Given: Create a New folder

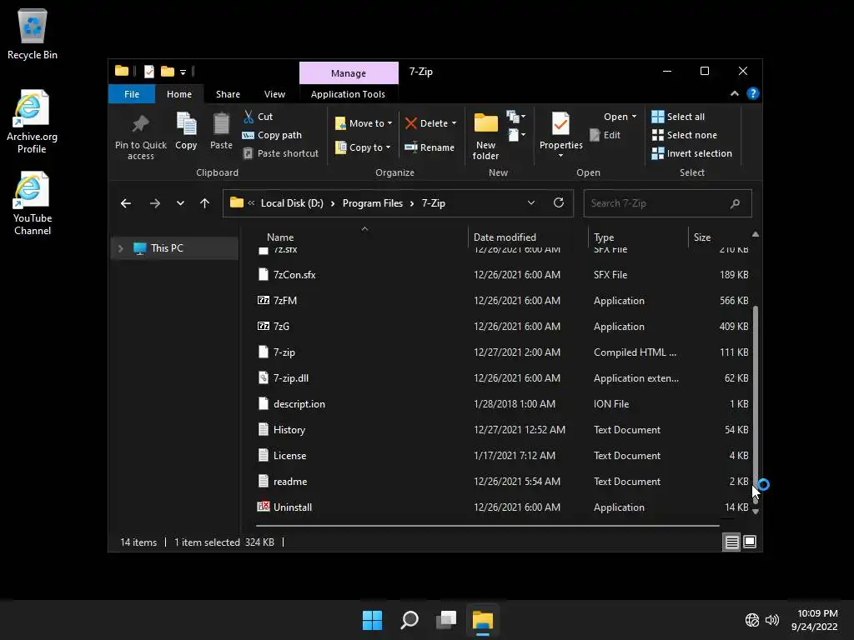Looking at the screenshot, I should point(486,136).
